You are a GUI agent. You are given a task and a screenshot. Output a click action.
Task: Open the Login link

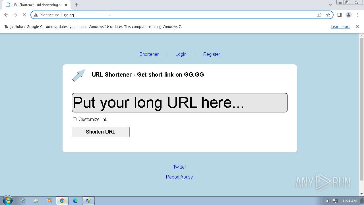(181, 54)
